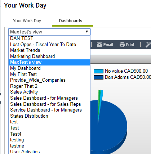
Task: Pick States Distribution from the list
Action: point(49,116)
